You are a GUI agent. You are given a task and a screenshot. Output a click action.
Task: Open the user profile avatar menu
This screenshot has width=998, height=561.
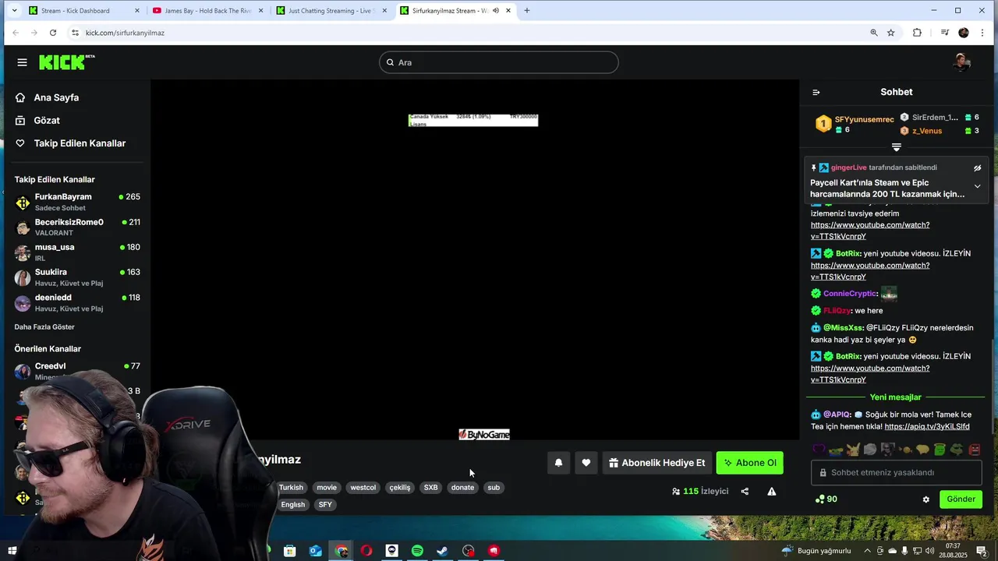click(961, 62)
